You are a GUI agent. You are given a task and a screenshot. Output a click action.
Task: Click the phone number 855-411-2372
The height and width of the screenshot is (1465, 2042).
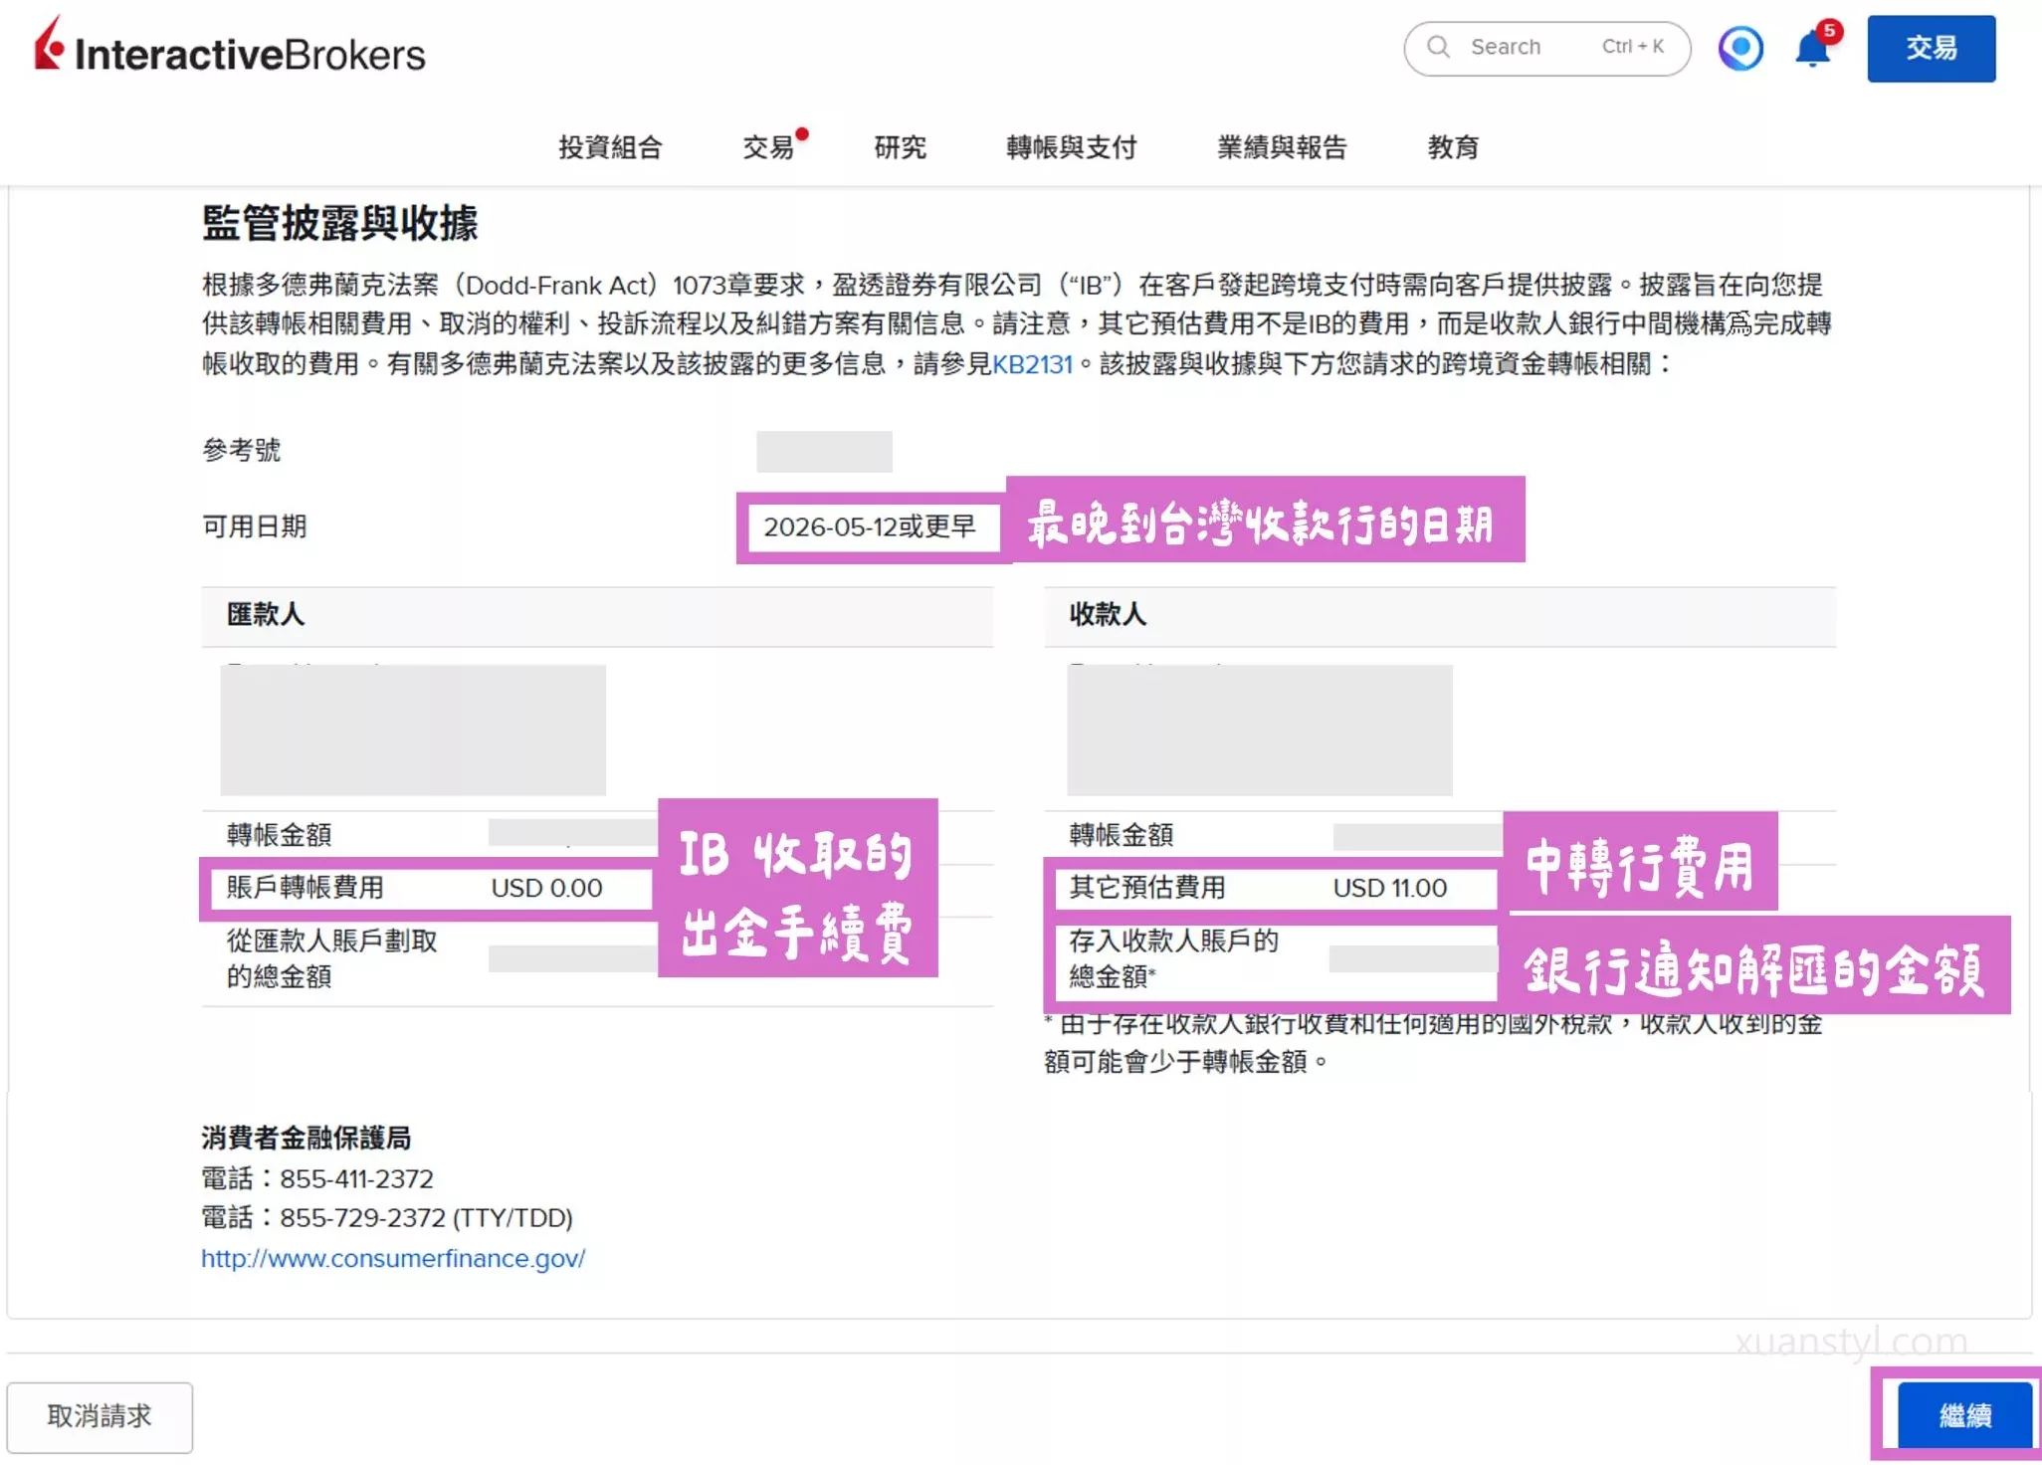point(356,1179)
